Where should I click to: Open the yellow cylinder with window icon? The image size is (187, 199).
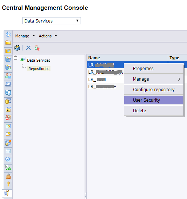click(x=8, y=101)
